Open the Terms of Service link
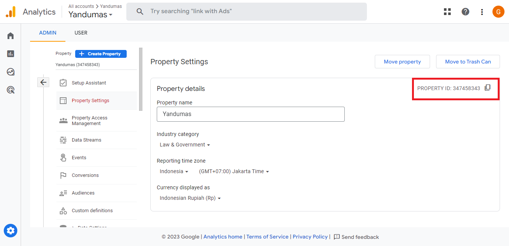This screenshot has height=246, width=509. point(267,237)
